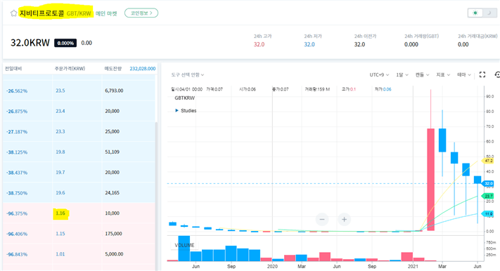Viewport: 500px width, 271px height.
Task: Click the 24h 고가 value 32.0
Action: [x=259, y=45]
